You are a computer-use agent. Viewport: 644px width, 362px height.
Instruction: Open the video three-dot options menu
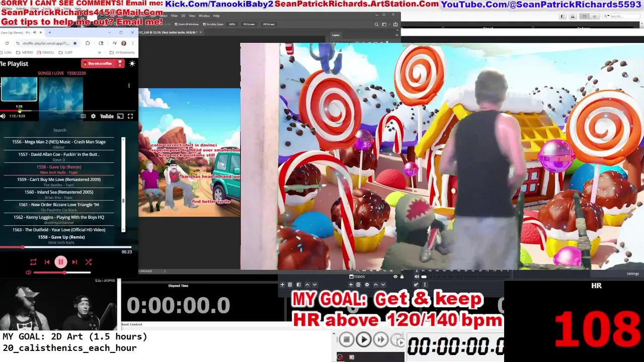pyautogui.click(x=129, y=85)
